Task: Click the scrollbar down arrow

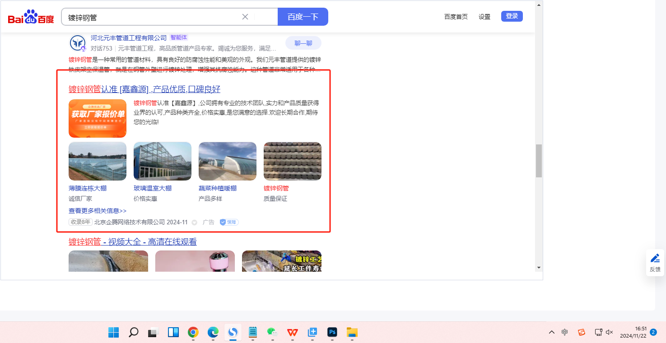Action: click(539, 267)
